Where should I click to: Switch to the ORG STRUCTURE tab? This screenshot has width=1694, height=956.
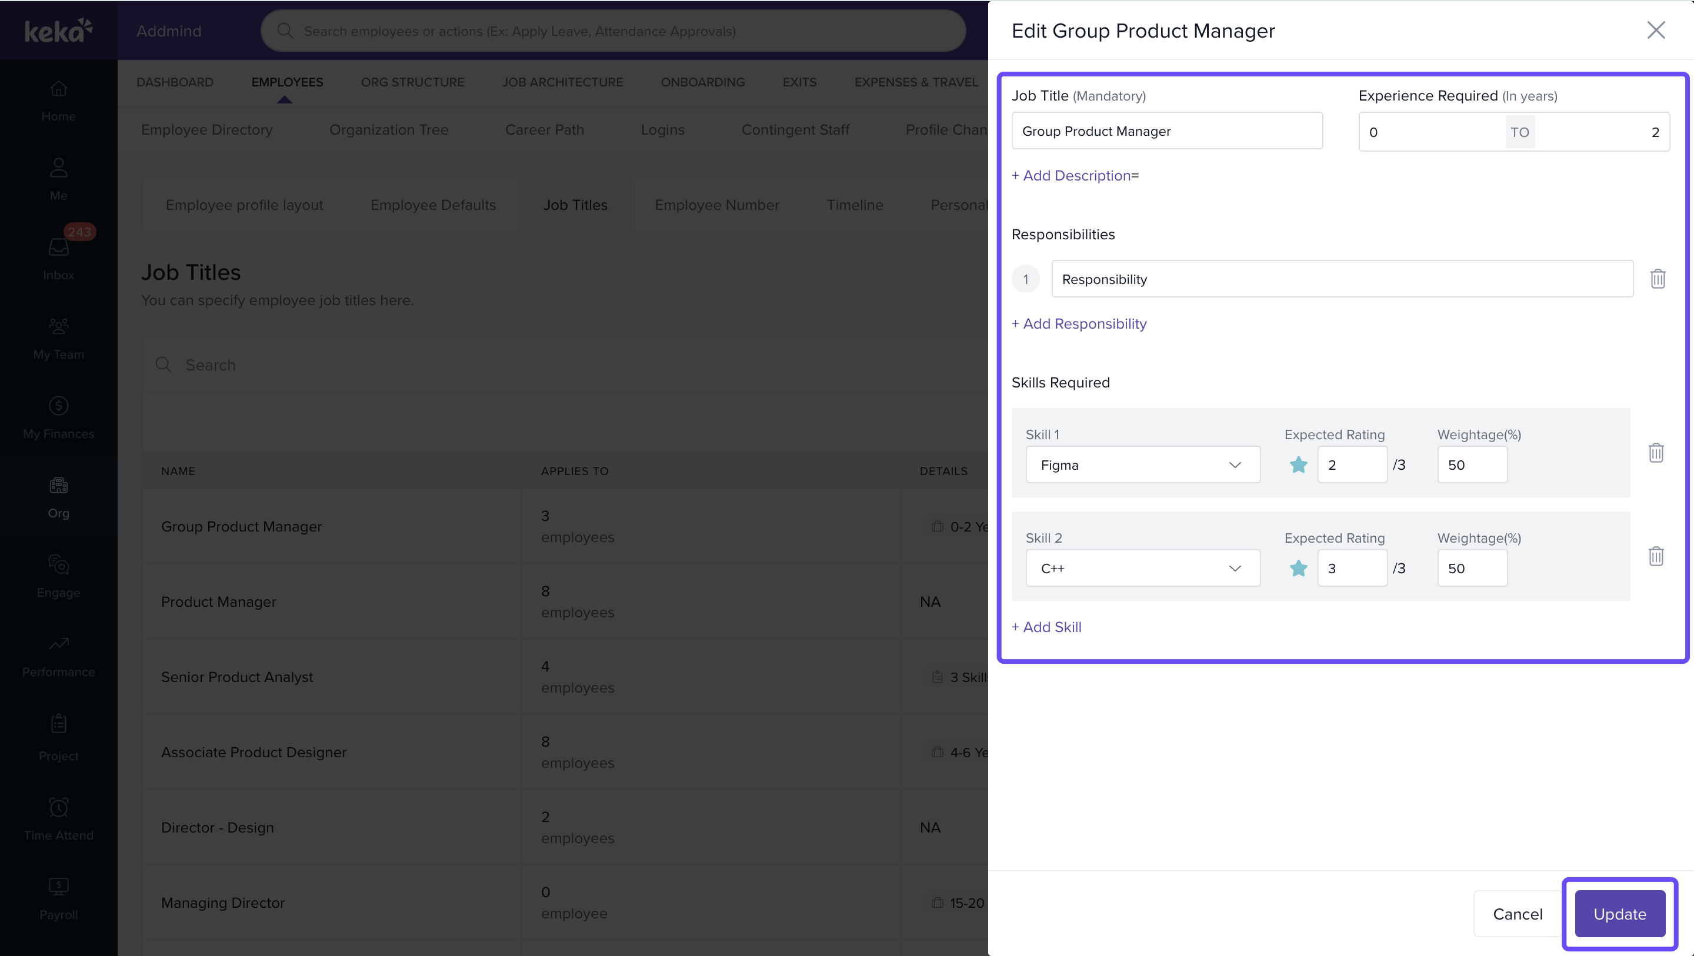pos(412,82)
